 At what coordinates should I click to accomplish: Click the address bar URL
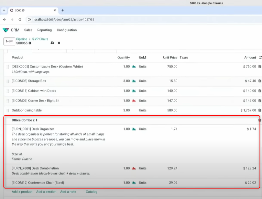[x=64, y=19]
